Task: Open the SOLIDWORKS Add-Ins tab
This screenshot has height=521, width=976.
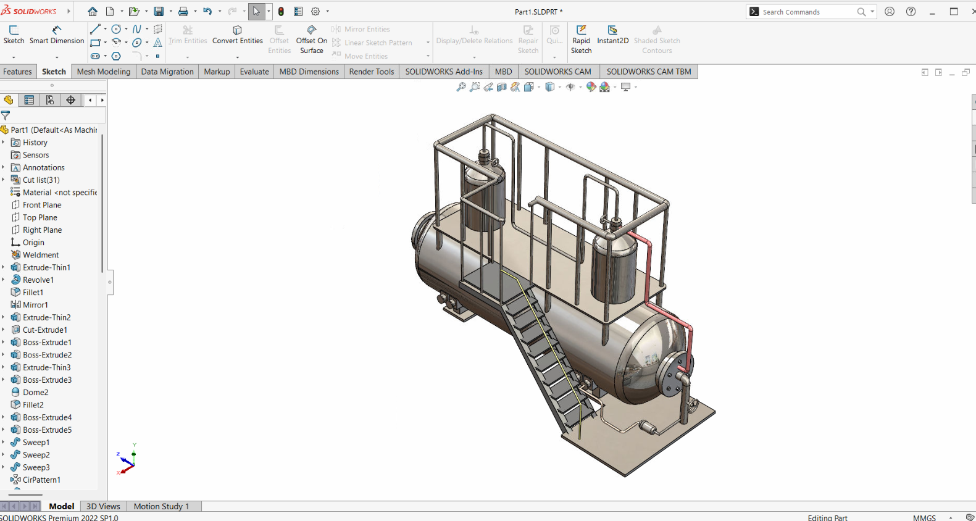Action: [444, 72]
